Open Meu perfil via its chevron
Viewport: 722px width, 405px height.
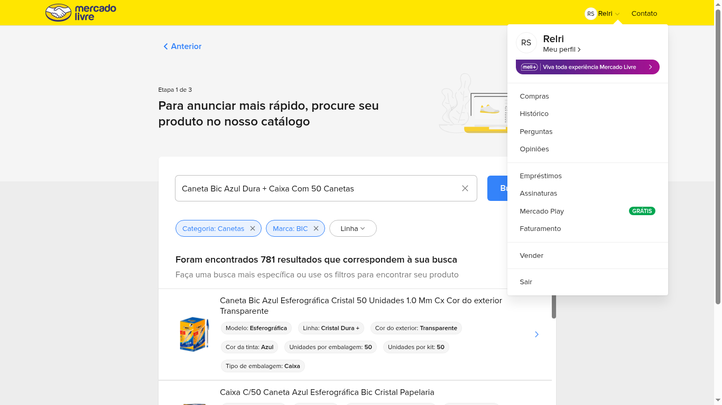(579, 49)
